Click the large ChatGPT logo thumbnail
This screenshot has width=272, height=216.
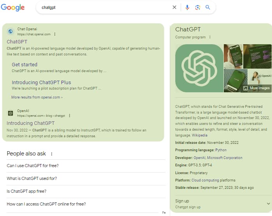tap(199, 68)
